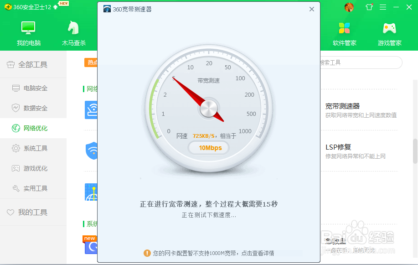
Task: Open the skin shirt icon
Action: tap(369, 7)
